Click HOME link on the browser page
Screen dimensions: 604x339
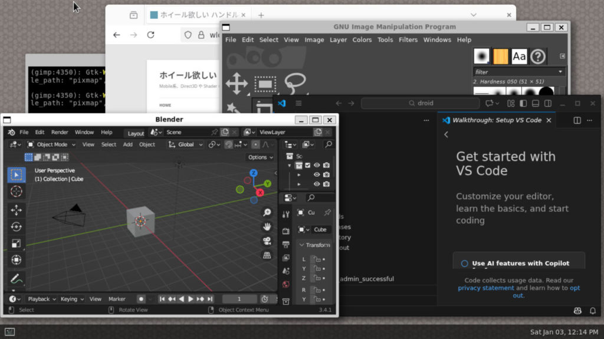(x=165, y=105)
